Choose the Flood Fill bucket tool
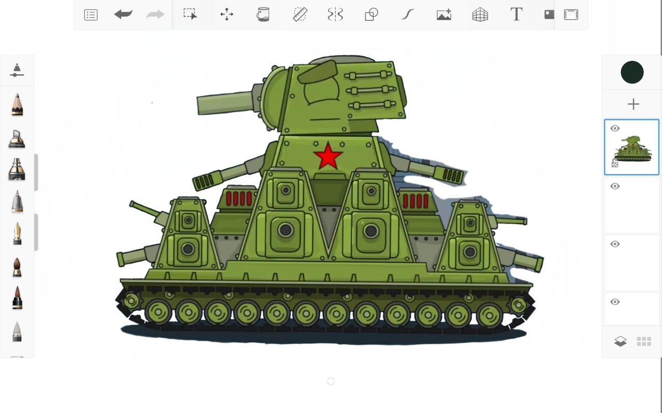 click(x=263, y=14)
